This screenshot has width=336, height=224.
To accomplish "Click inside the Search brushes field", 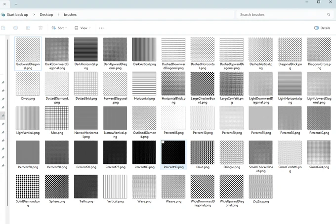I will [284, 14].
